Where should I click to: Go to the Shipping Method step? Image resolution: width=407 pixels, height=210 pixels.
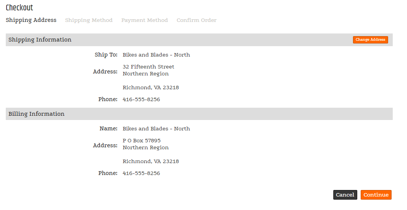coord(89,20)
